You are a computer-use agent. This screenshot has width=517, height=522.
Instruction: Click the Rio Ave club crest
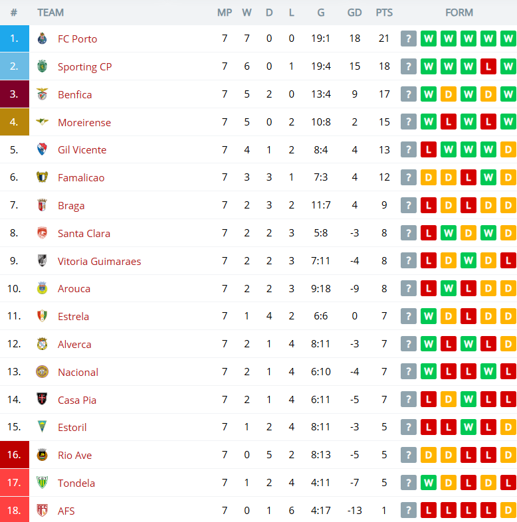pyautogui.click(x=43, y=455)
